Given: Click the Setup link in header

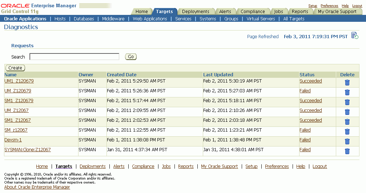Looking at the screenshot, I should coord(313,5).
